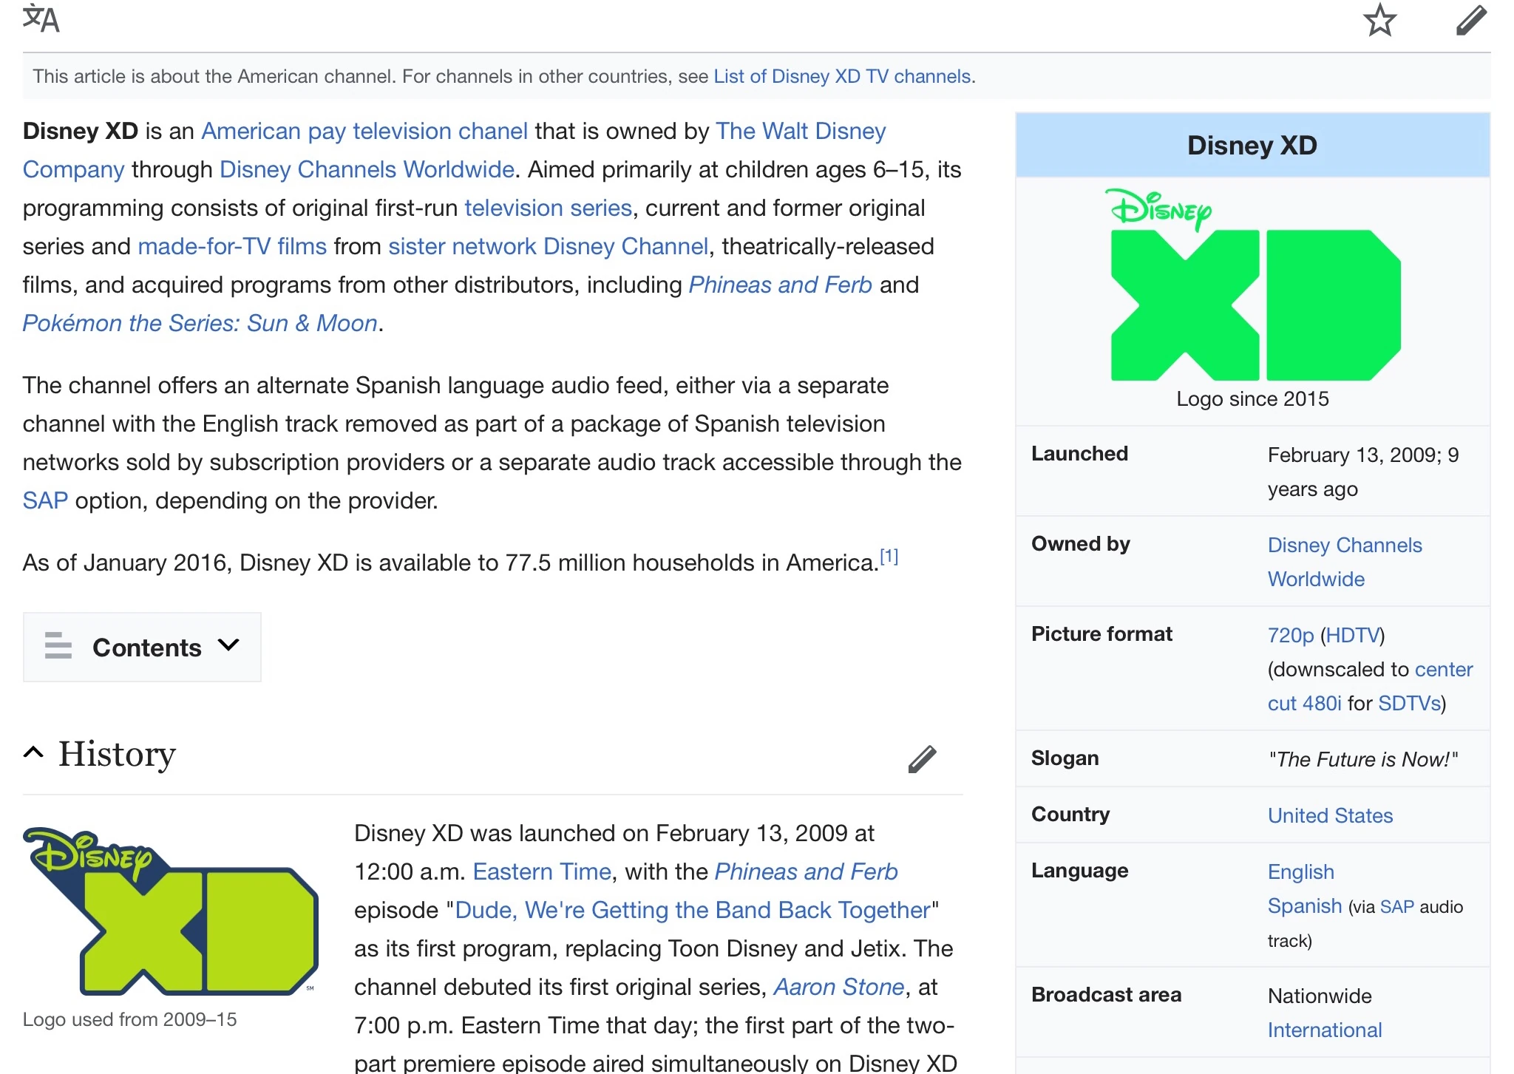Open United States country link

tap(1329, 815)
